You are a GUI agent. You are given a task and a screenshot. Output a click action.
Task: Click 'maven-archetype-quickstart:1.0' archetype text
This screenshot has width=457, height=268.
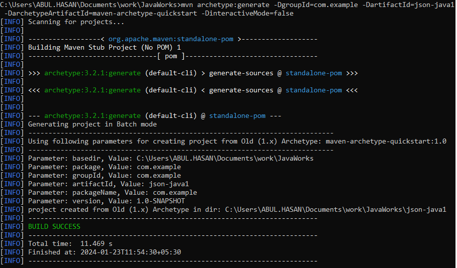(x=386, y=142)
